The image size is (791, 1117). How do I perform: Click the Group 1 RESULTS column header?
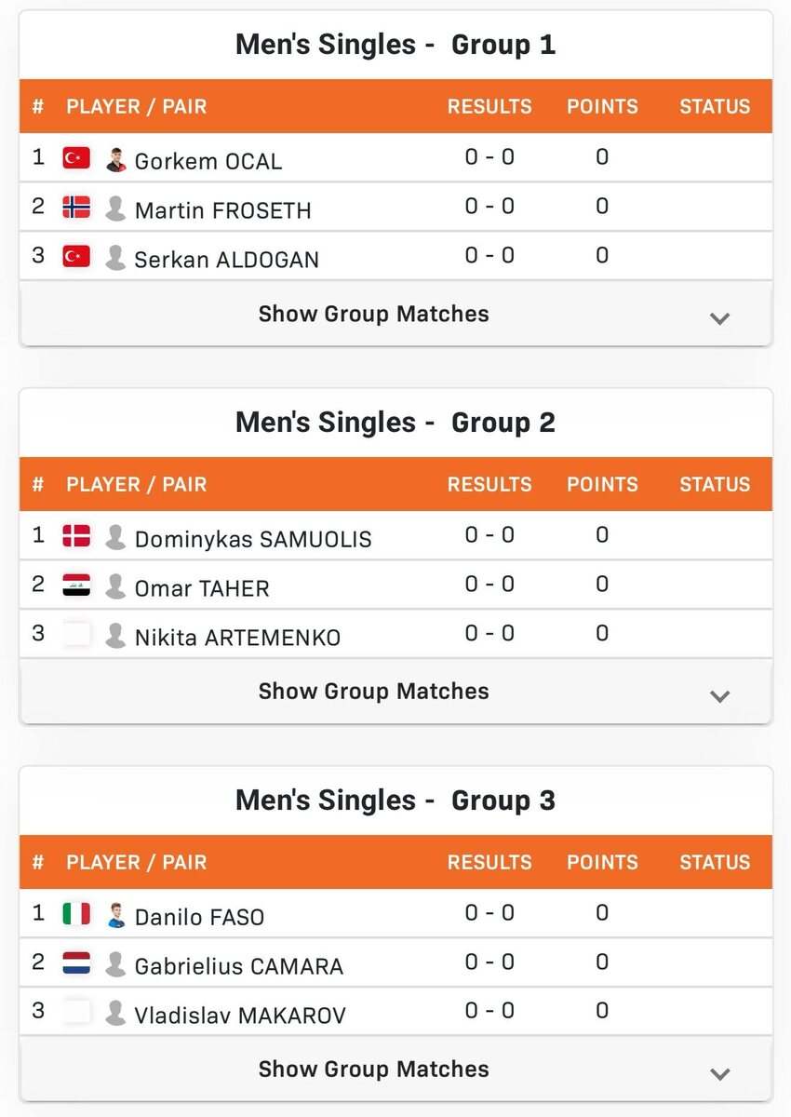[489, 106]
